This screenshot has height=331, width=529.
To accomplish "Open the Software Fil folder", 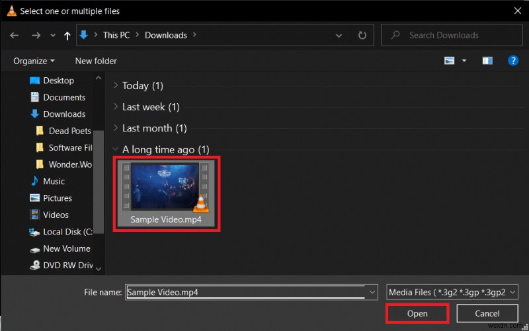I will point(71,148).
